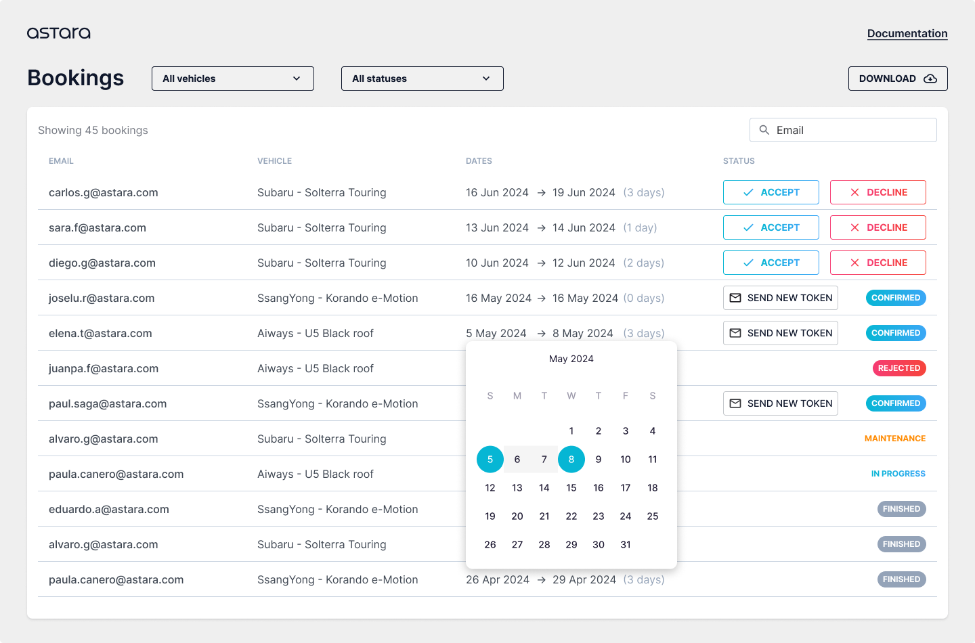Click Aiways - U5 Black roof in elena.t row
The width and height of the screenshot is (975, 643).
pyautogui.click(x=316, y=333)
